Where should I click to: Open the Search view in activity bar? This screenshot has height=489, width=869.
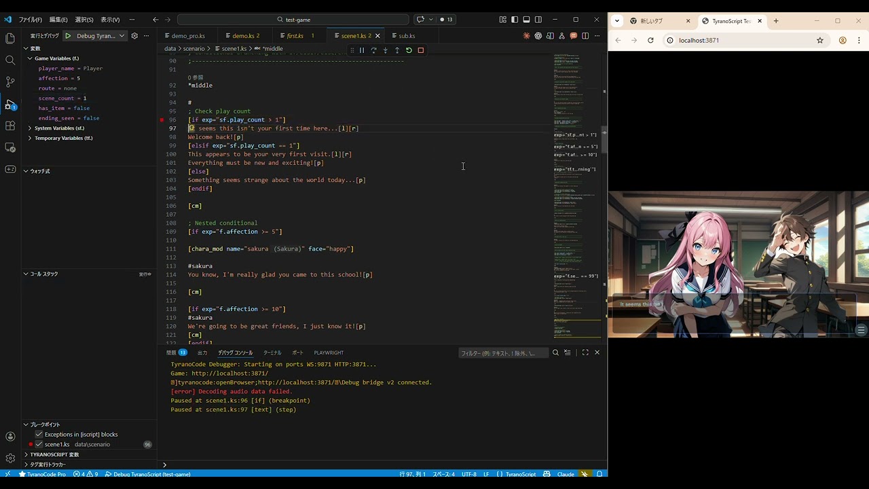tap(10, 60)
